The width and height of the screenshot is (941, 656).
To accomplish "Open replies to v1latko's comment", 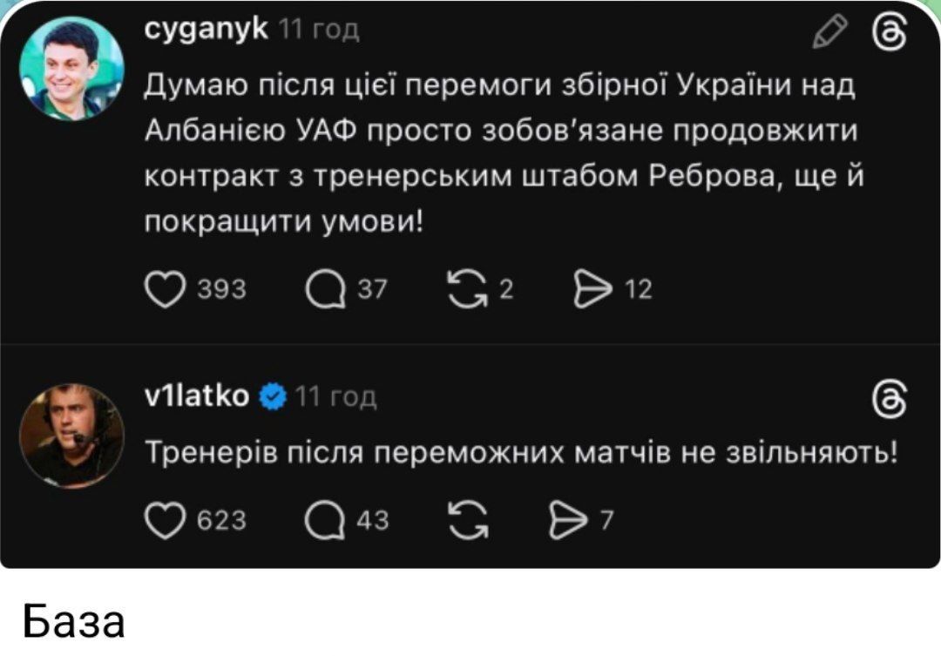I will coord(326,520).
